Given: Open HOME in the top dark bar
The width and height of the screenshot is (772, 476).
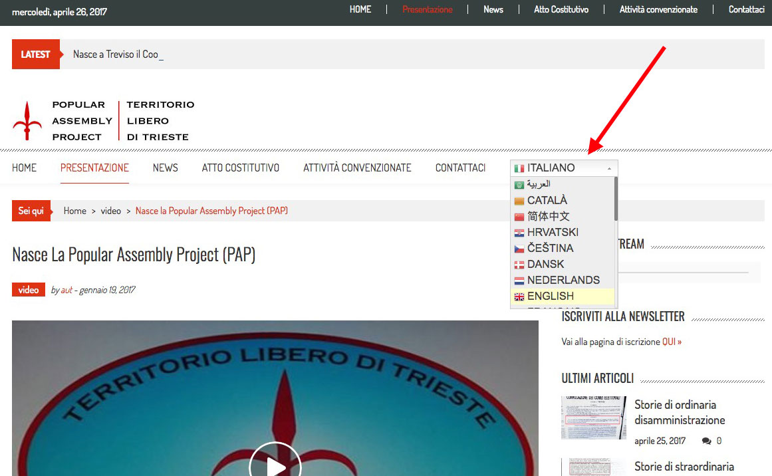Looking at the screenshot, I should [x=360, y=9].
